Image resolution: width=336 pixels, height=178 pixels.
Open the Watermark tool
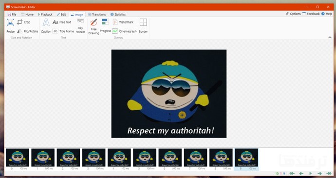point(123,22)
